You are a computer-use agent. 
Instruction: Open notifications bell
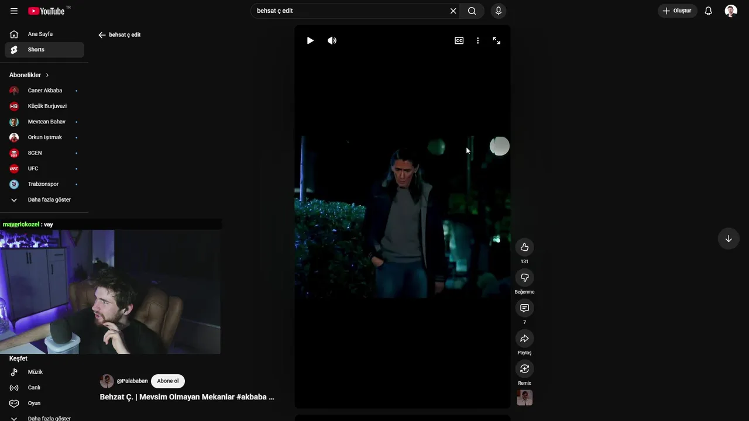click(708, 11)
